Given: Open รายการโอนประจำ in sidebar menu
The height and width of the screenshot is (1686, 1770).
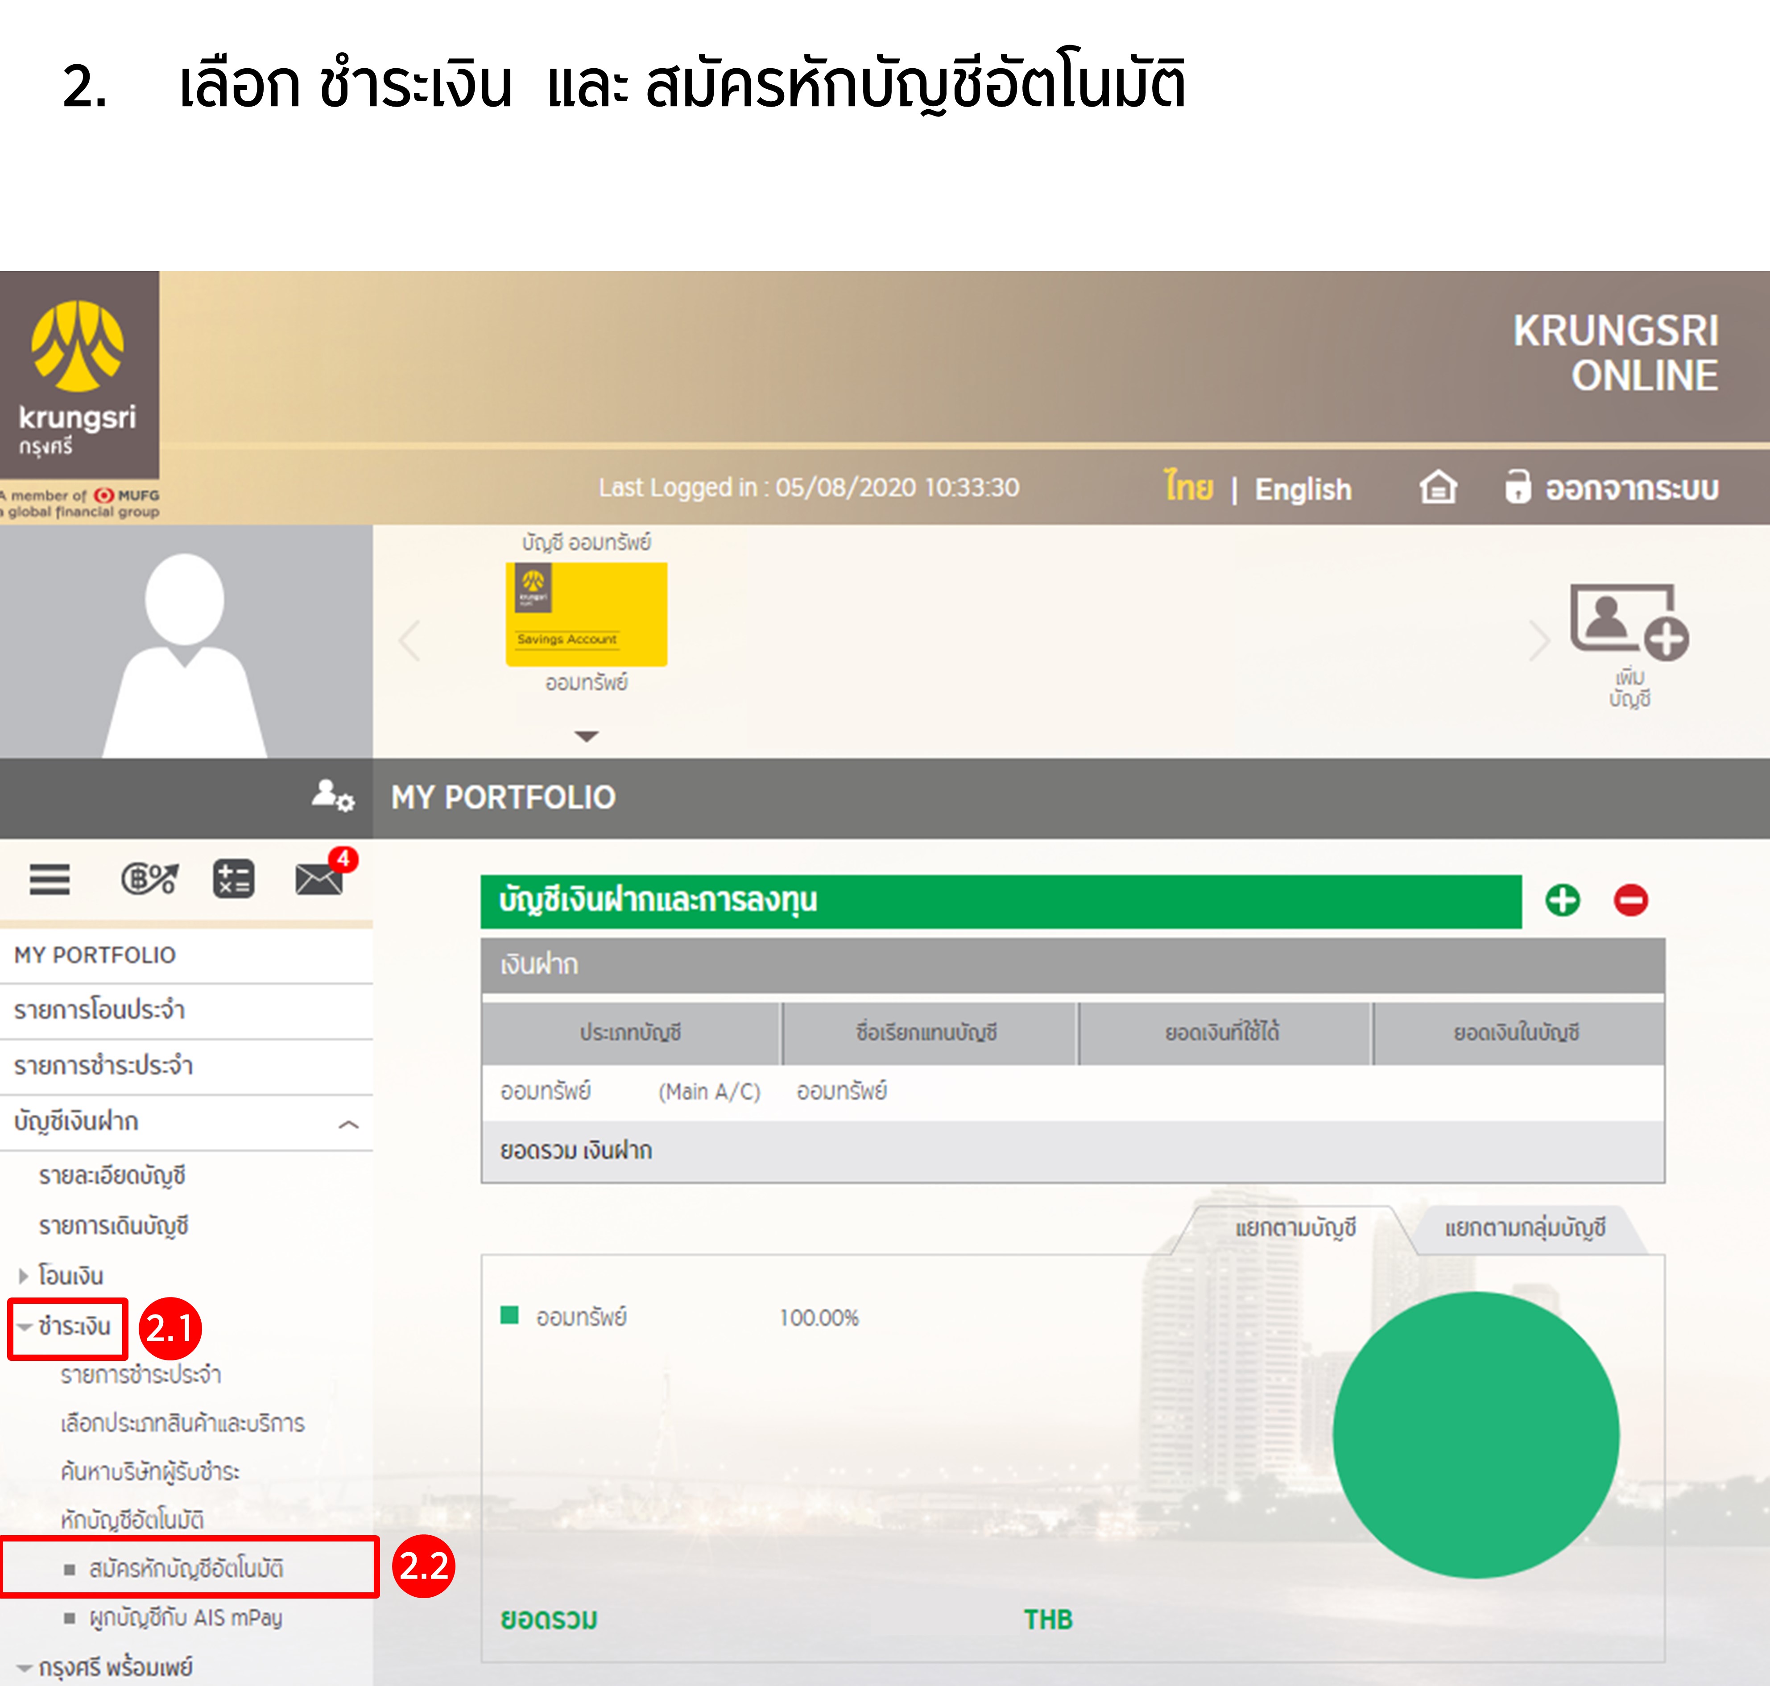Looking at the screenshot, I should point(186,1011).
